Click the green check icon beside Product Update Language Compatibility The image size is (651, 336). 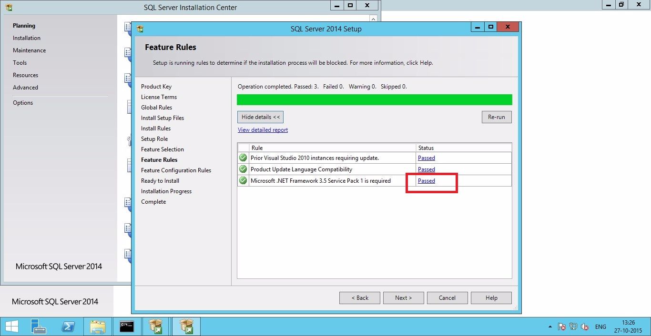pos(243,169)
